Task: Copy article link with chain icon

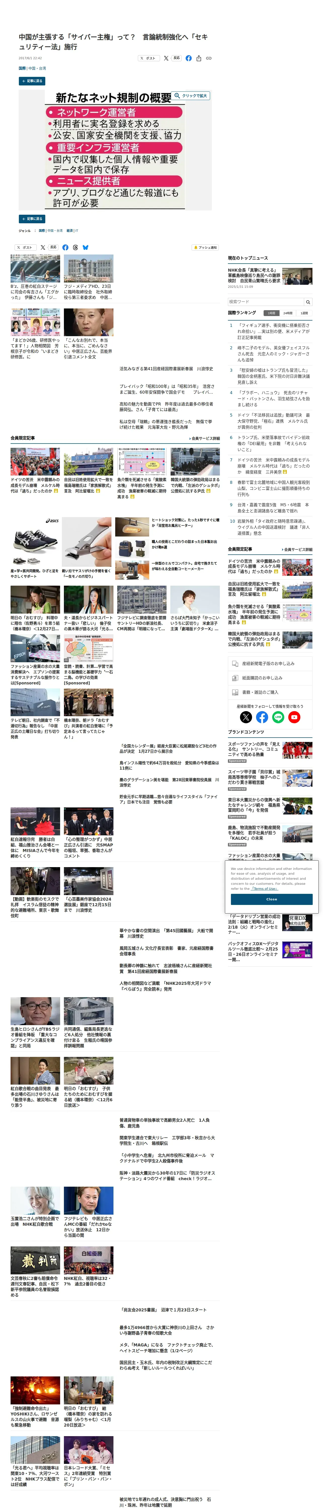Action: point(209,58)
